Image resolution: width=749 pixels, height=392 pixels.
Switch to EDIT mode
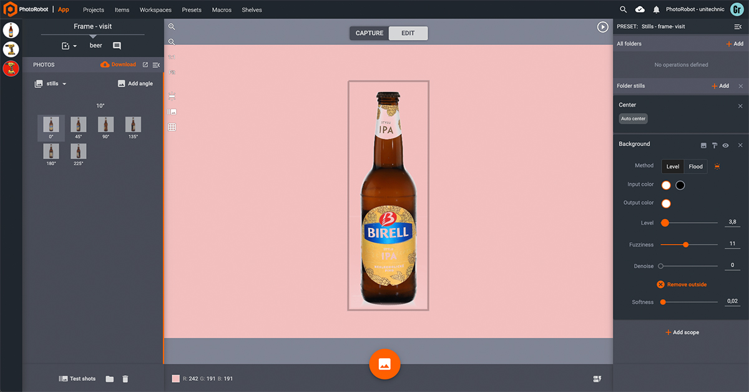(408, 33)
